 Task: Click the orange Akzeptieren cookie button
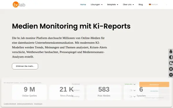pos(154,84)
